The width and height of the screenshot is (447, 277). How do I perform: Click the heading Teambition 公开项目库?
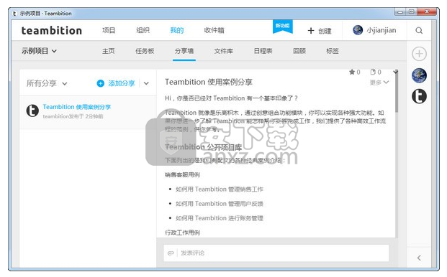click(203, 147)
